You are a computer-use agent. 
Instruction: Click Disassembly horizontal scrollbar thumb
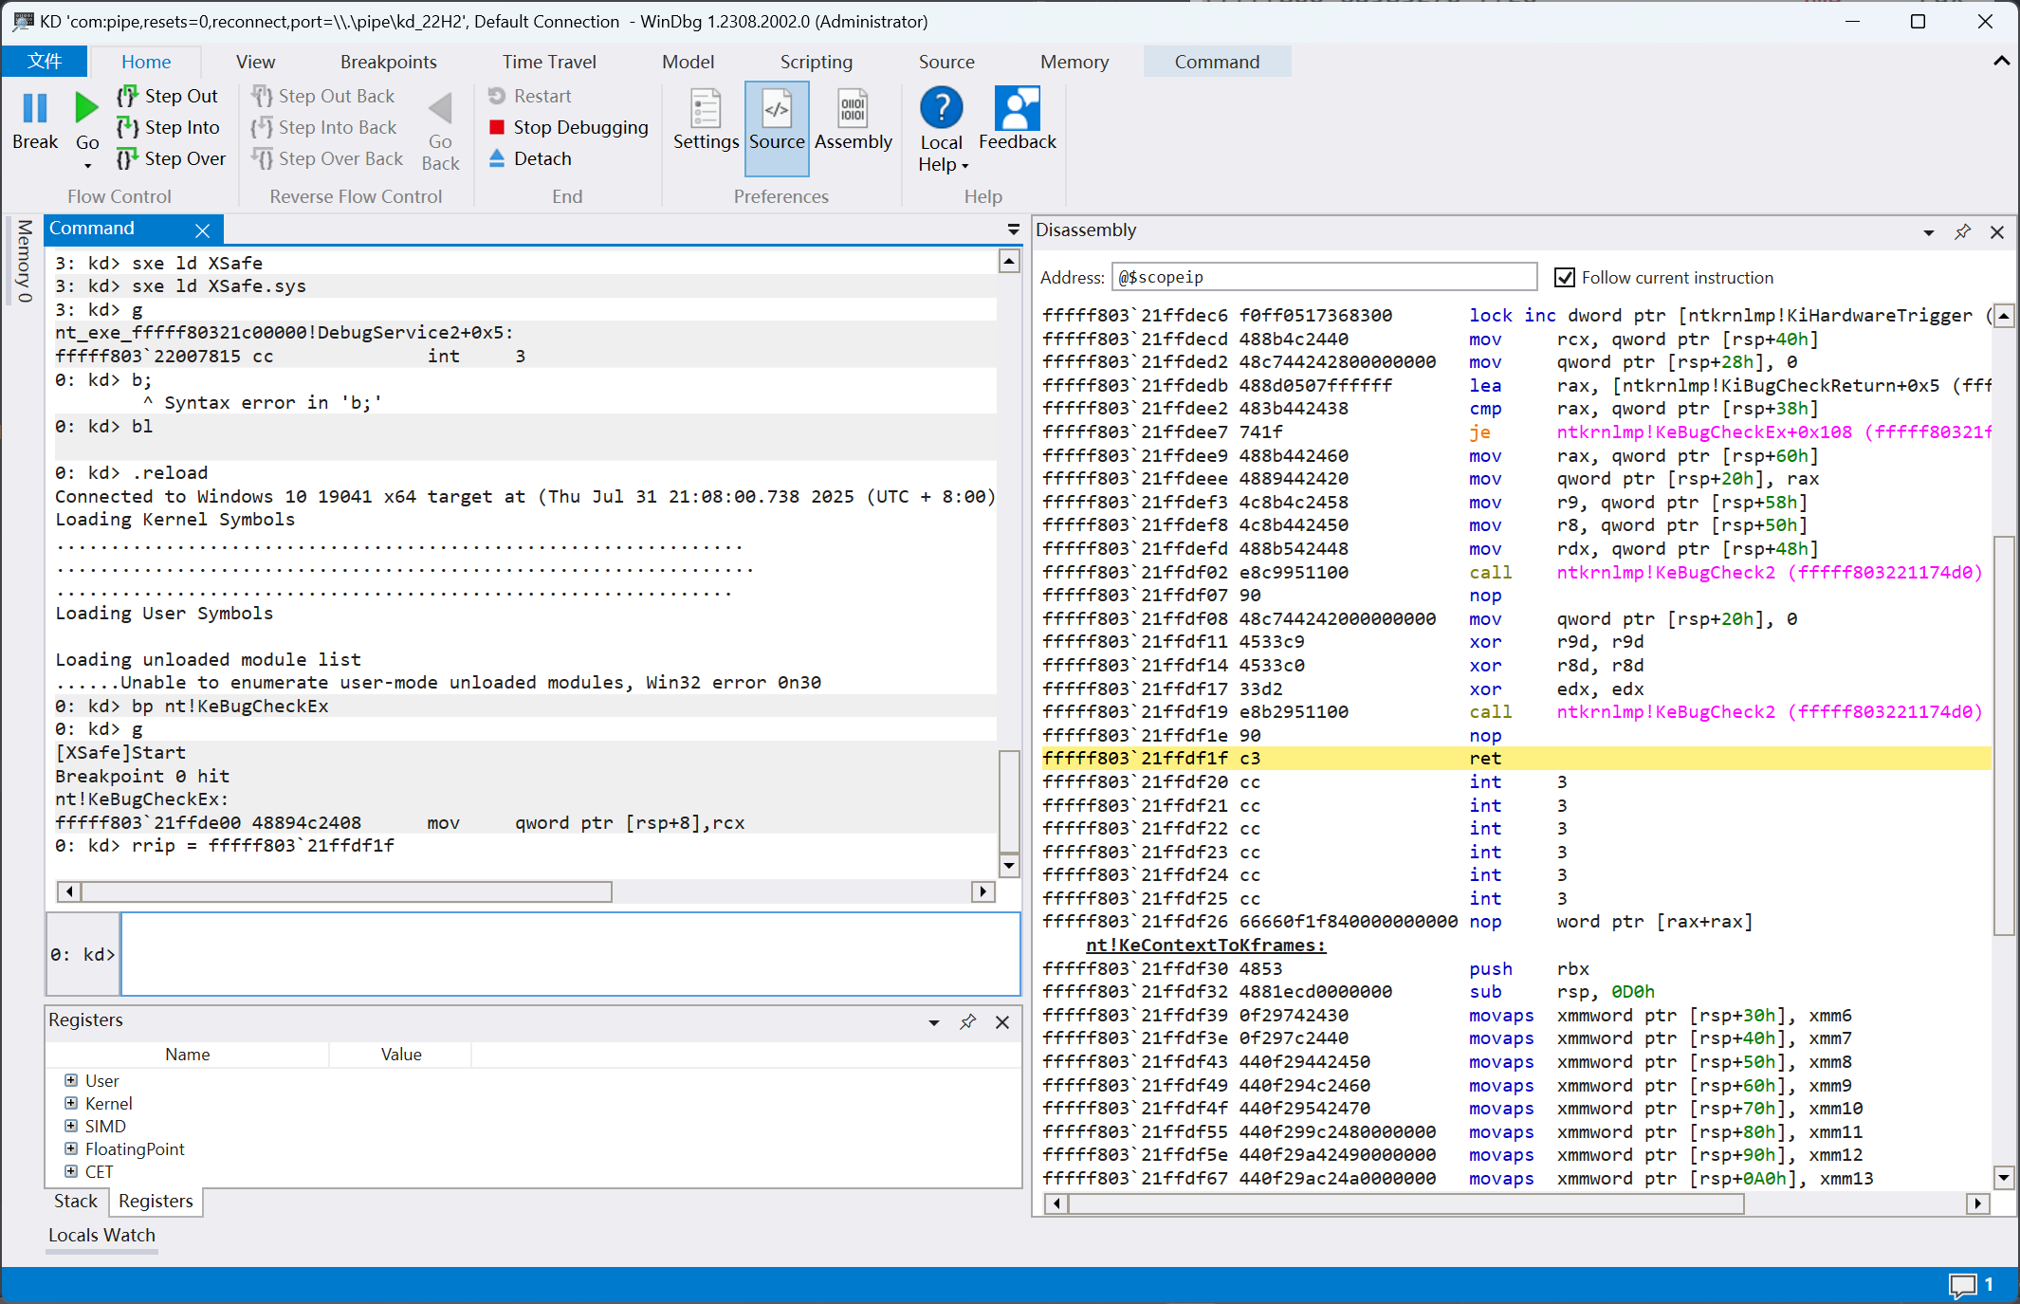click(x=1405, y=1203)
